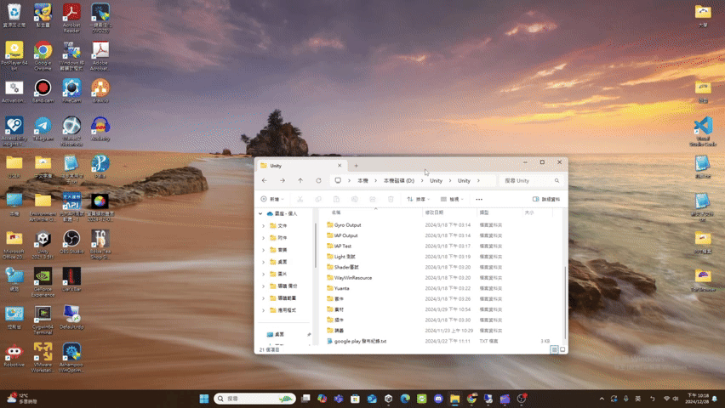
Task: Switch to large thumbnails view in status bar
Action: [x=562, y=349]
